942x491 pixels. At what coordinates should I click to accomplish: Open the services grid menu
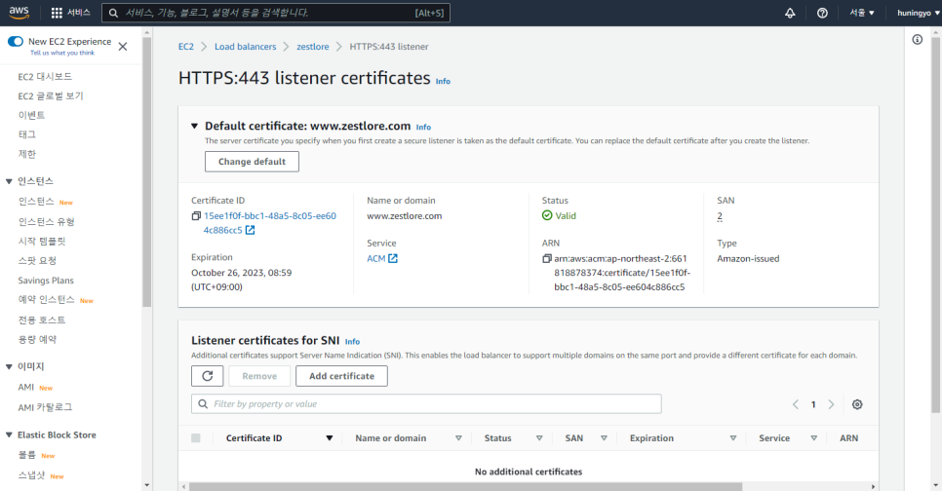pos(57,13)
